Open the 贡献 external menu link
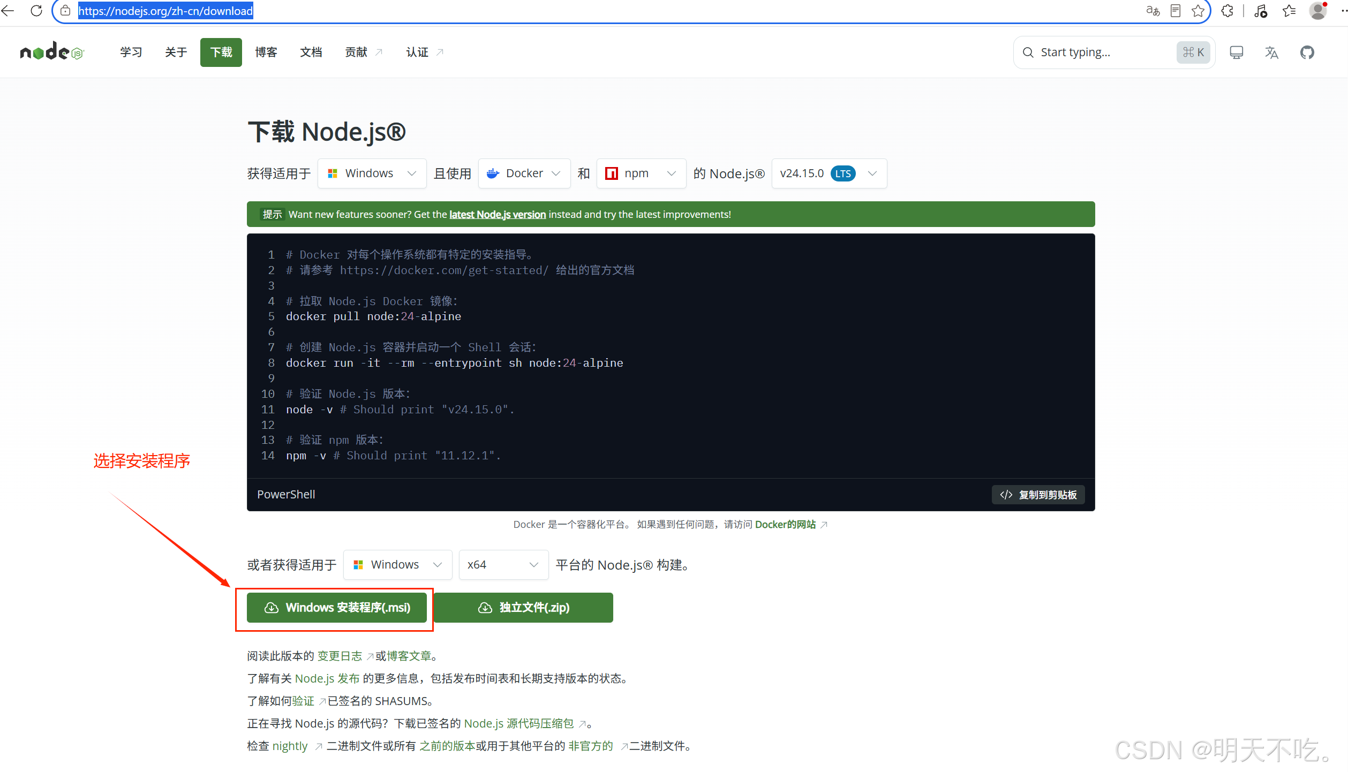 coord(364,52)
